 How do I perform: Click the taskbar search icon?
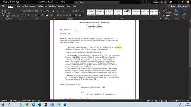pos(9,104)
